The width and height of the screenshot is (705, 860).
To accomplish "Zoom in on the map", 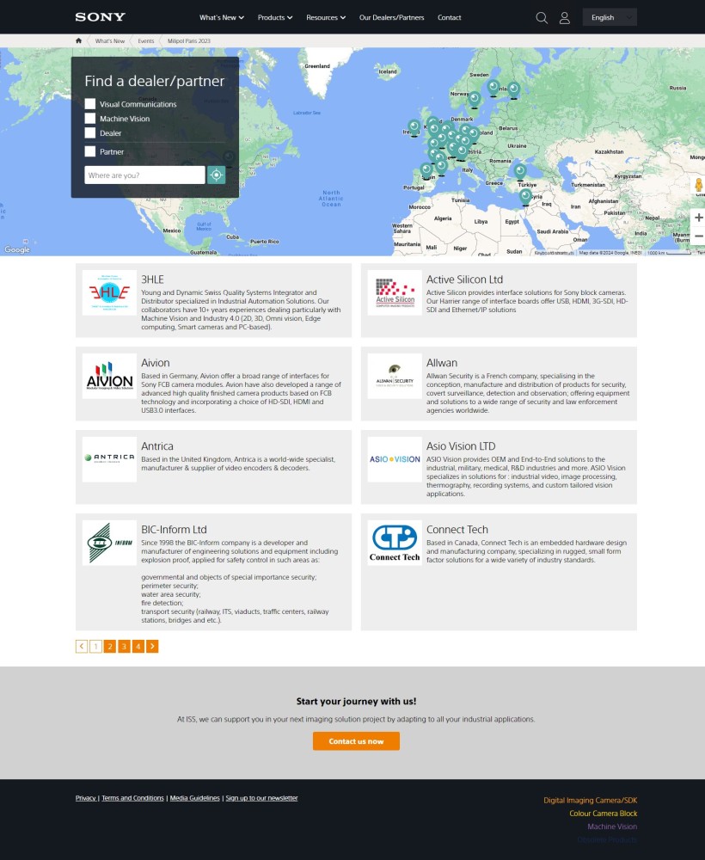I will click(x=698, y=218).
